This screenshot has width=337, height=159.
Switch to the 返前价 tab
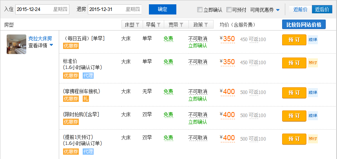point(300,9)
